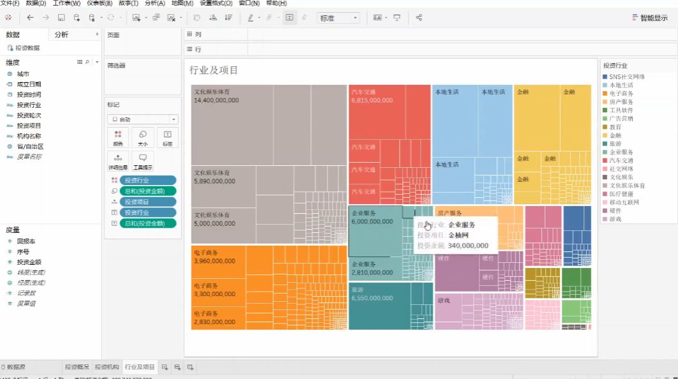This screenshot has height=379, width=678.
Task: Open the Detail (详细信息) shelf
Action: pos(118,160)
